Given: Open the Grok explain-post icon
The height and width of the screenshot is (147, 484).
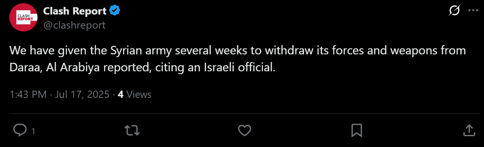Looking at the screenshot, I should [455, 11].
